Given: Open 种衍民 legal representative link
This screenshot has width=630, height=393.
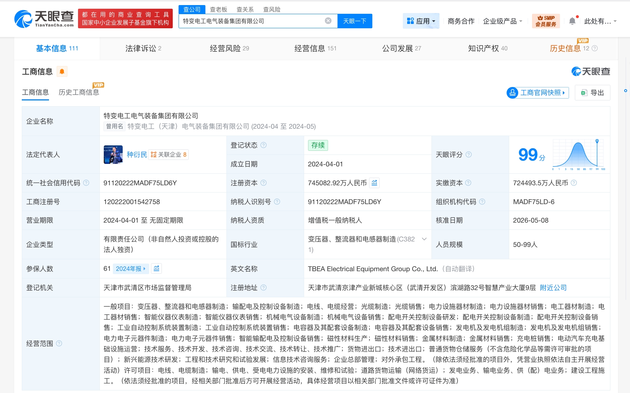Looking at the screenshot, I should point(137,154).
